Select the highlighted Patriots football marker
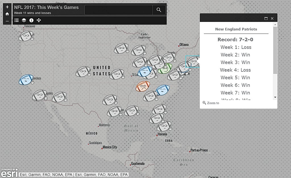 click(x=193, y=62)
